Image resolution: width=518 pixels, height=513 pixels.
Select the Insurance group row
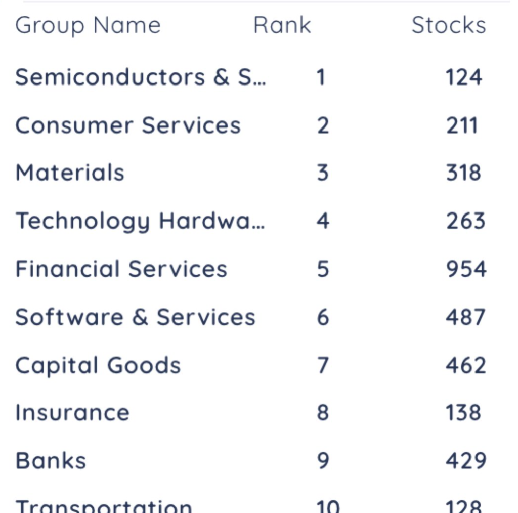(x=72, y=413)
